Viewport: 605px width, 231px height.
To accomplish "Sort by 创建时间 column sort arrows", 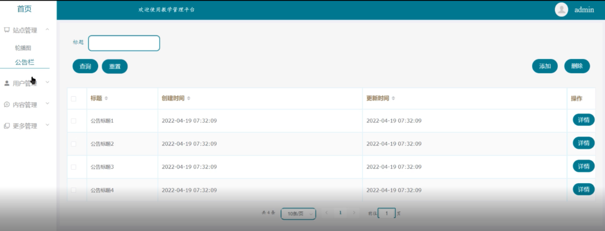I will click(188, 98).
